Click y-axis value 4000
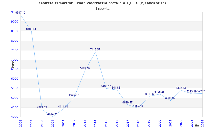This screenshot has height=128, width=205. tap(15, 117)
